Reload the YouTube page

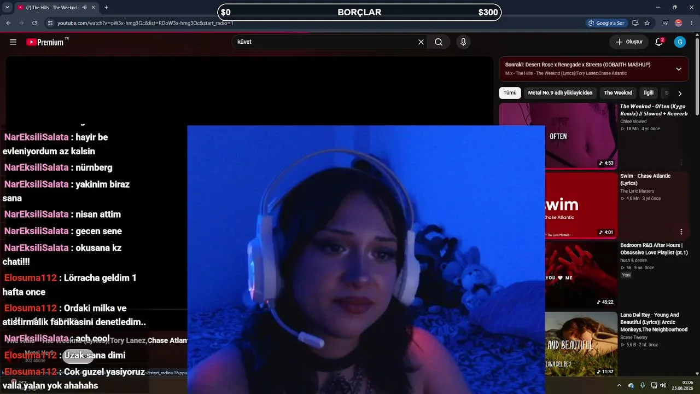tap(34, 23)
